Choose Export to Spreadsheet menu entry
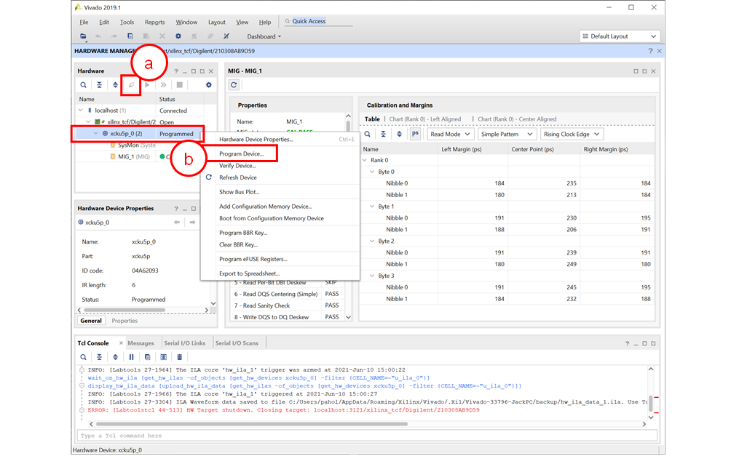Screen dimensions: 739x456 [249, 273]
